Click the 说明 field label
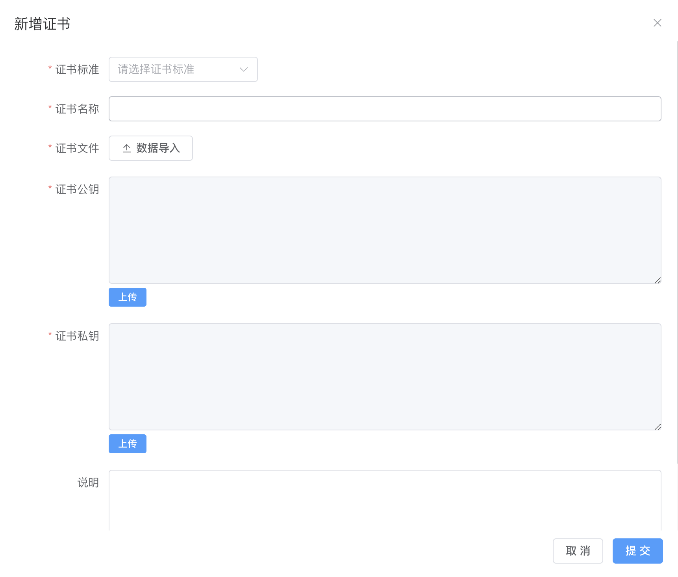This screenshot has width=678, height=577. pyautogui.click(x=88, y=483)
